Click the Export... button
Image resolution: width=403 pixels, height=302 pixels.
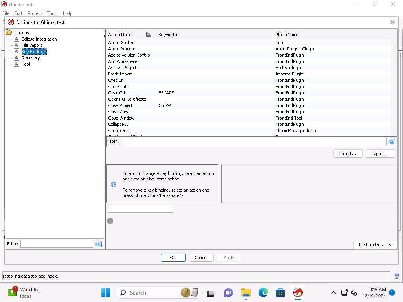coord(380,153)
